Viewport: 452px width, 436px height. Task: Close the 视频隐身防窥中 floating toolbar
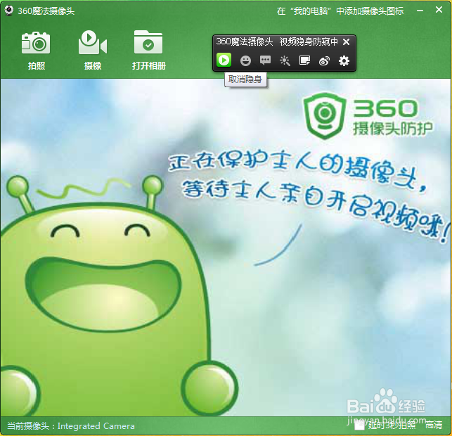347,42
